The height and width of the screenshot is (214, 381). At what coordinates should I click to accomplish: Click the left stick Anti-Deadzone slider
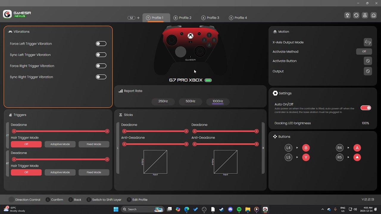coord(155,144)
